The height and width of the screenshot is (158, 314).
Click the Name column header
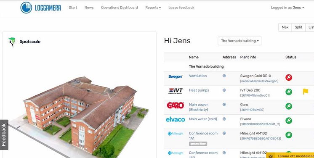pyautogui.click(x=194, y=57)
